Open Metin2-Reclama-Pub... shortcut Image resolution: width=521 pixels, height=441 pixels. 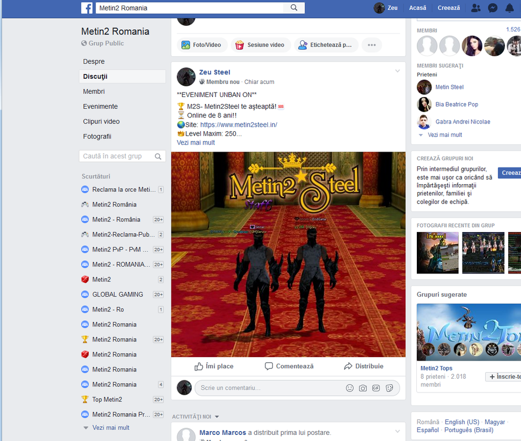[122, 234]
